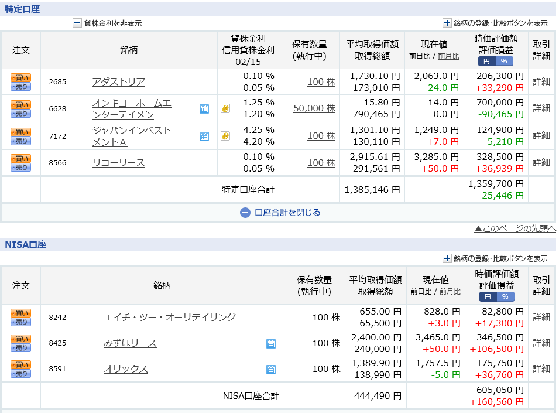
Task: Click 買い button for オンキヨーホームエンターテイメン row
Action: [x=20, y=104]
